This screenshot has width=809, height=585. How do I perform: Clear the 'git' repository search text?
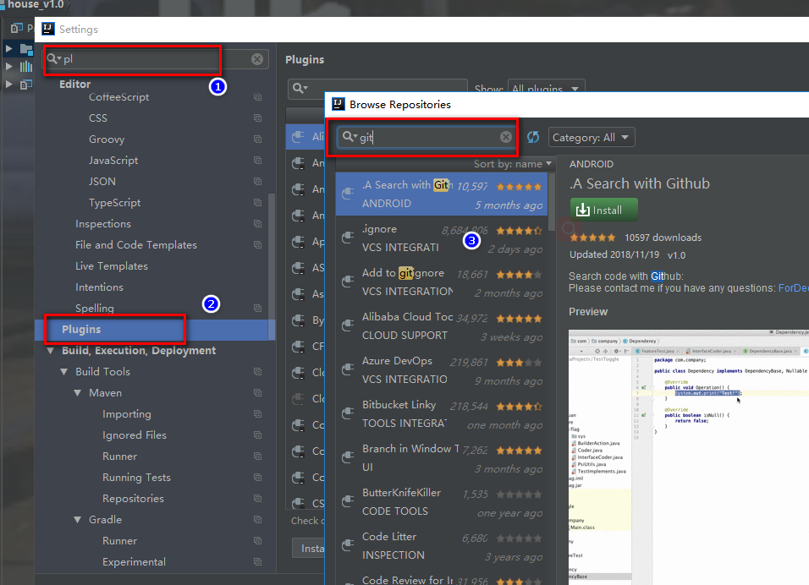click(x=506, y=137)
